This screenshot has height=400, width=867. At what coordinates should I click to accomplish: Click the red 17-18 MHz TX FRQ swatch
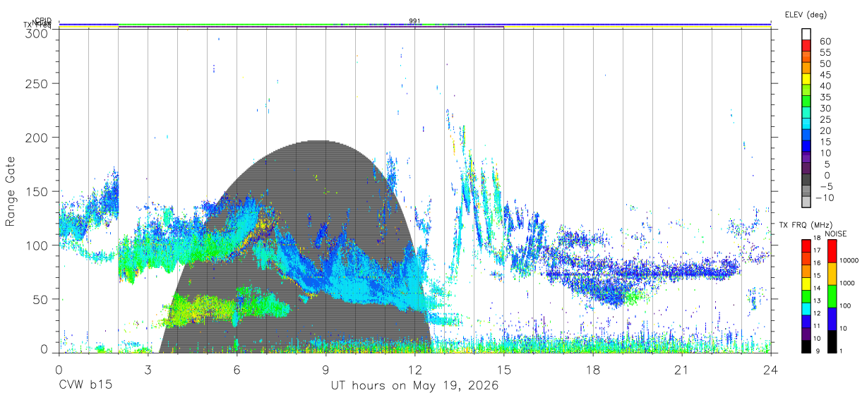[x=806, y=244]
